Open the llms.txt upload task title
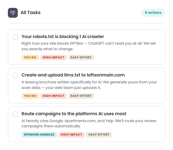 pos(73,75)
